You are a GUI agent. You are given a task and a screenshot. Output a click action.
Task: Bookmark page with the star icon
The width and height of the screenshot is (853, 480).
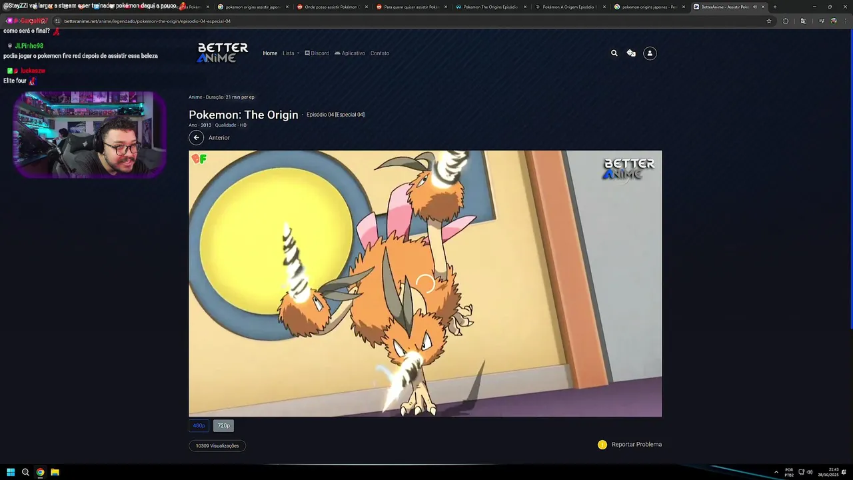pyautogui.click(x=769, y=21)
